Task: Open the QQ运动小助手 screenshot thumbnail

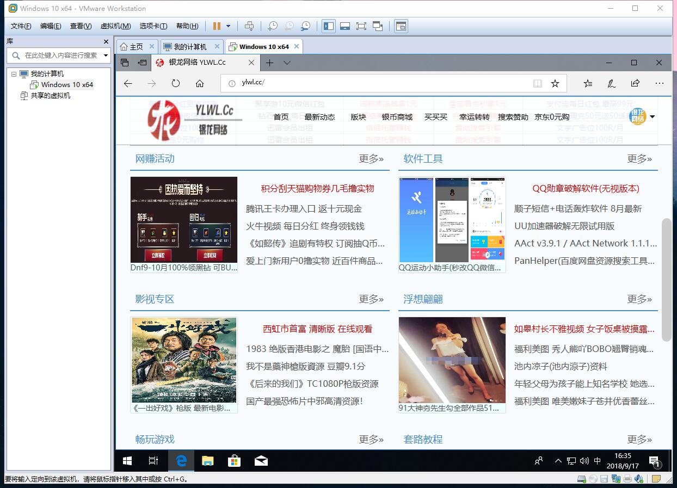Action: coord(452,220)
